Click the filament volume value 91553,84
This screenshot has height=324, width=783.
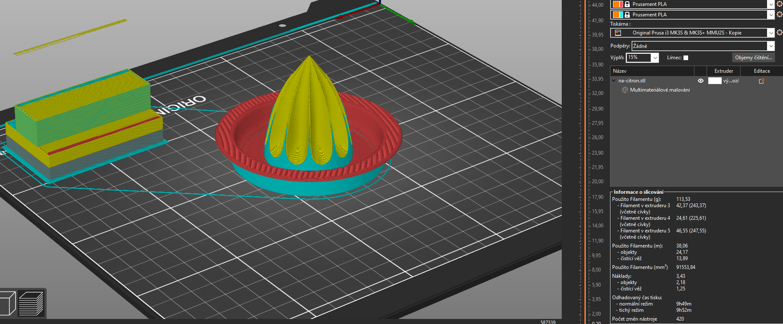686,267
